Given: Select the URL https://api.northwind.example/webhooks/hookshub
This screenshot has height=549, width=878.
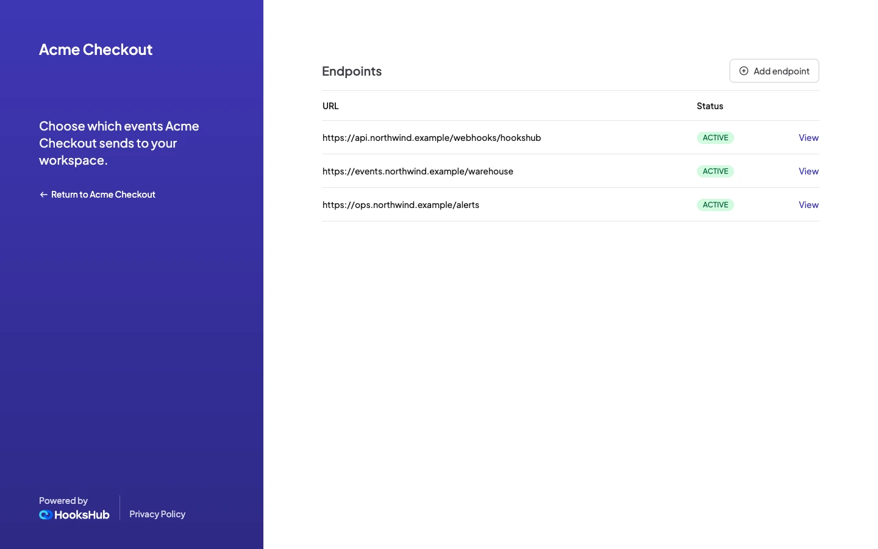Looking at the screenshot, I should [432, 138].
